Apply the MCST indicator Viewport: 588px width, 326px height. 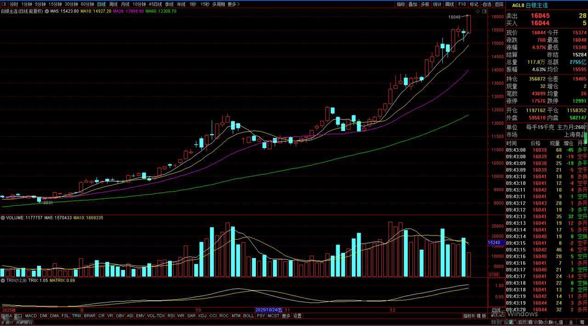coord(273,316)
